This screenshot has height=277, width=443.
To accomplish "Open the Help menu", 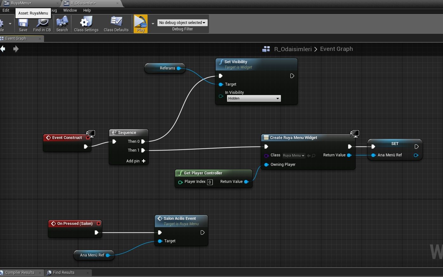I will pos(87,10).
